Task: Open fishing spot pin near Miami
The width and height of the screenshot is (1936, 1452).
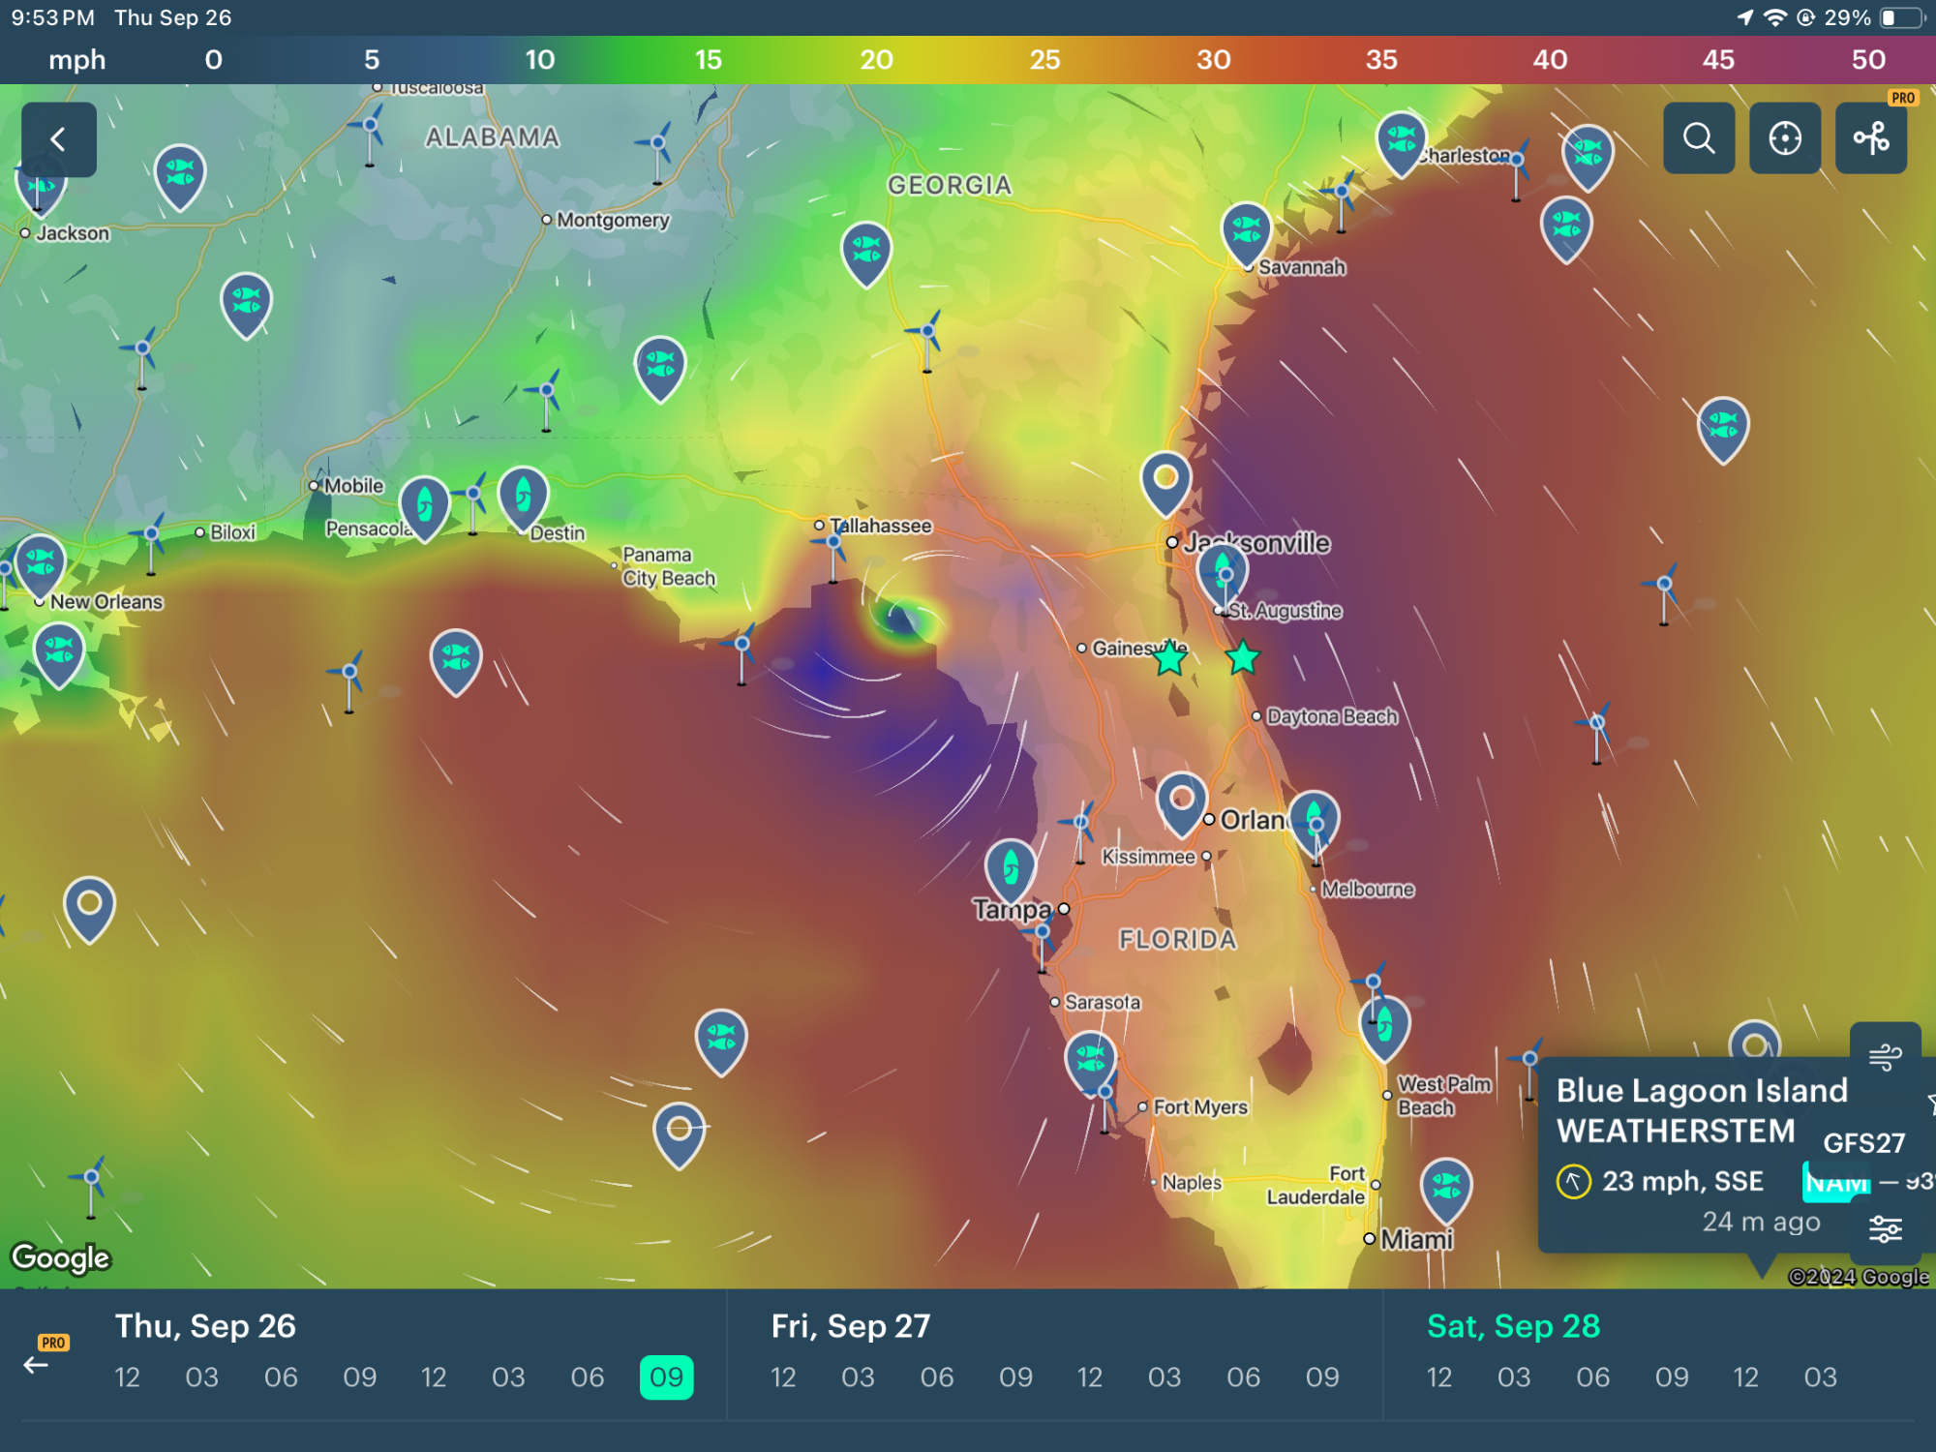Action: (1446, 1191)
